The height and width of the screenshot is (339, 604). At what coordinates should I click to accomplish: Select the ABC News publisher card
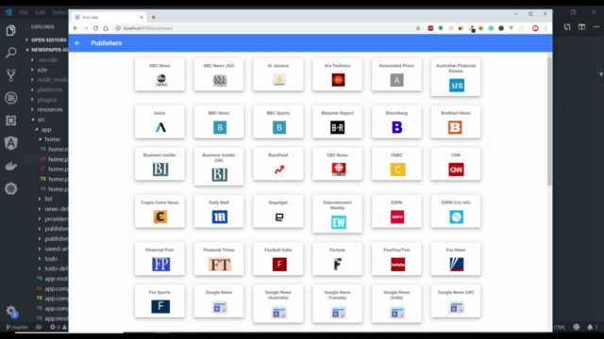point(159,74)
